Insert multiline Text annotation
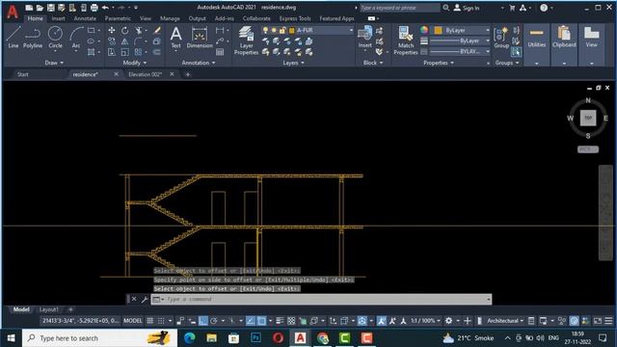 point(175,38)
